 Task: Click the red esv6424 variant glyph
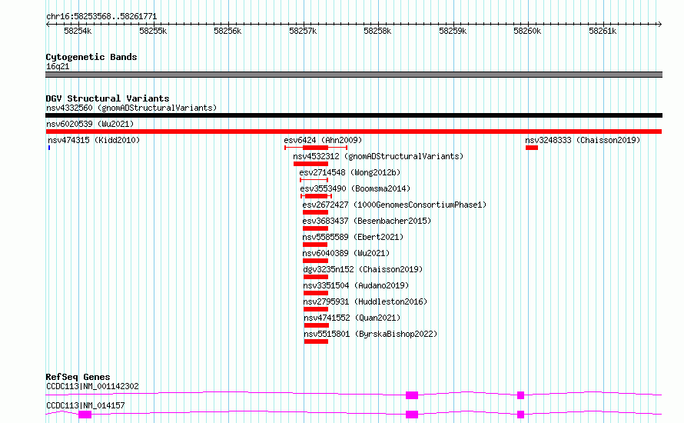click(316, 148)
